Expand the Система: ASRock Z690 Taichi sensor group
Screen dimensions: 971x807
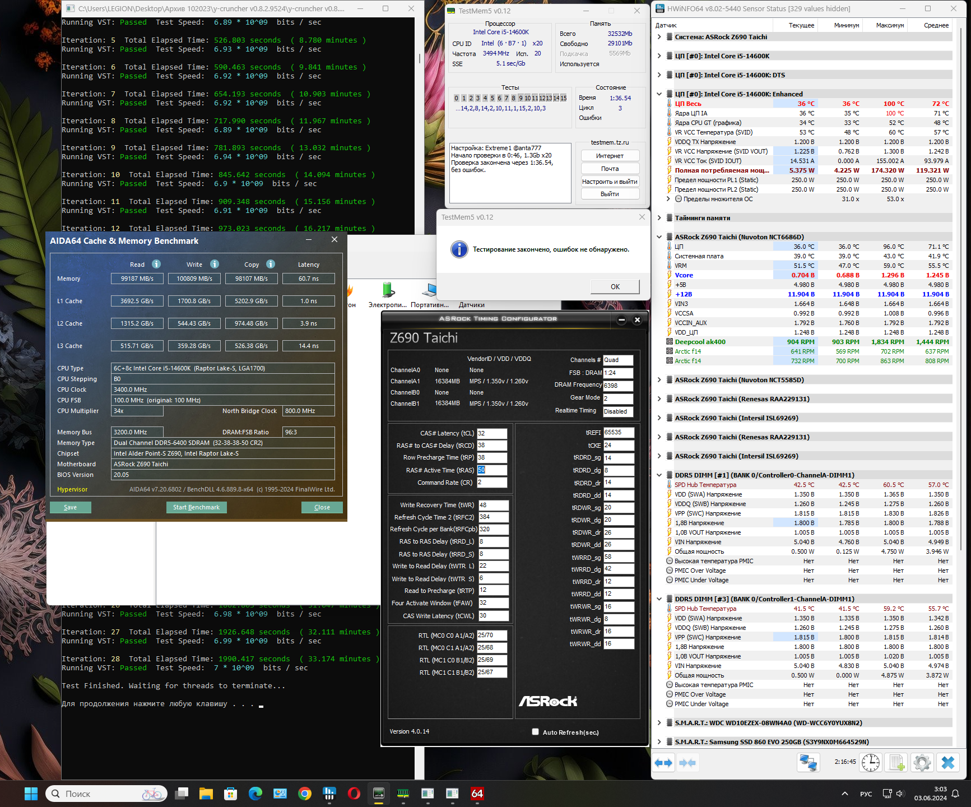point(659,37)
